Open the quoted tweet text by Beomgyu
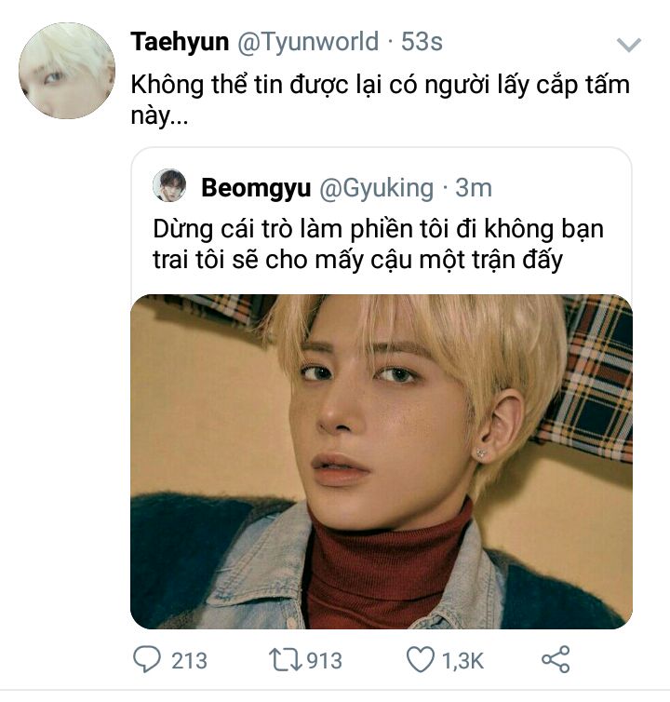Screen dimensions: 670x702 point(378,245)
